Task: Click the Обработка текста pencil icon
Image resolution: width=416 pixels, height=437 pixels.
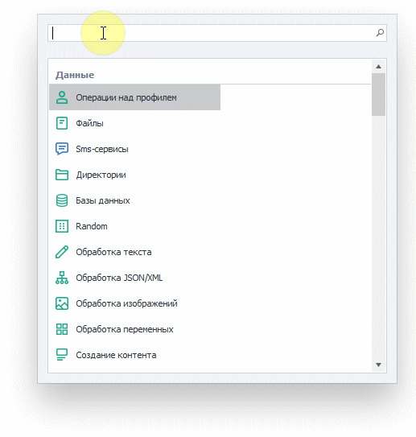Action: pos(62,252)
